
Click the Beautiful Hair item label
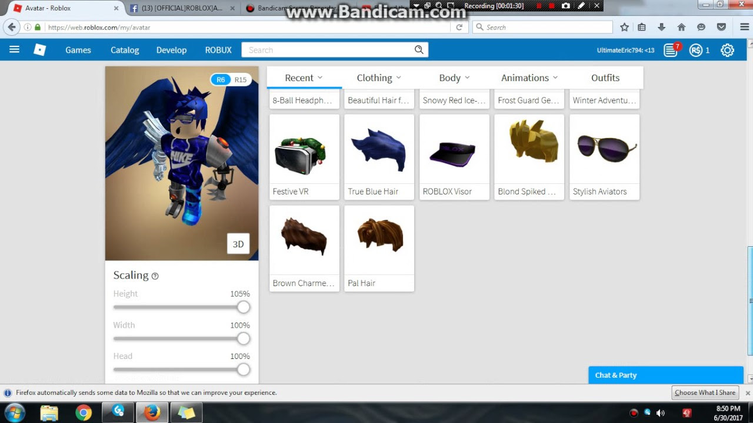click(378, 100)
